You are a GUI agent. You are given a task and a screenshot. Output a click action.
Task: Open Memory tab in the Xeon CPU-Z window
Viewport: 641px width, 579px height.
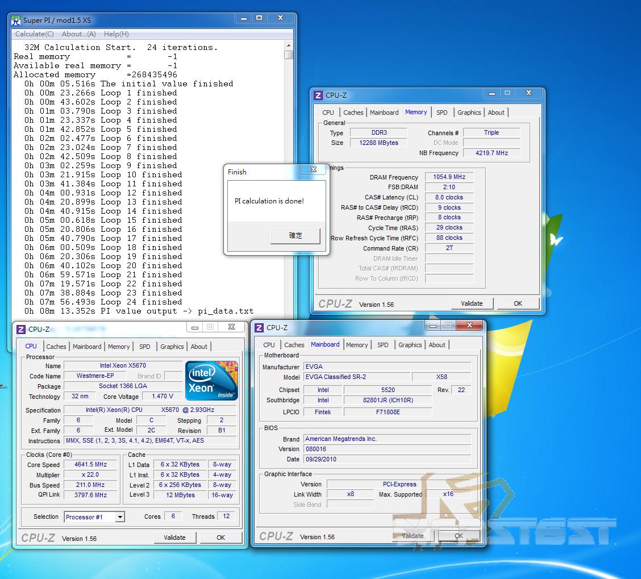[119, 347]
